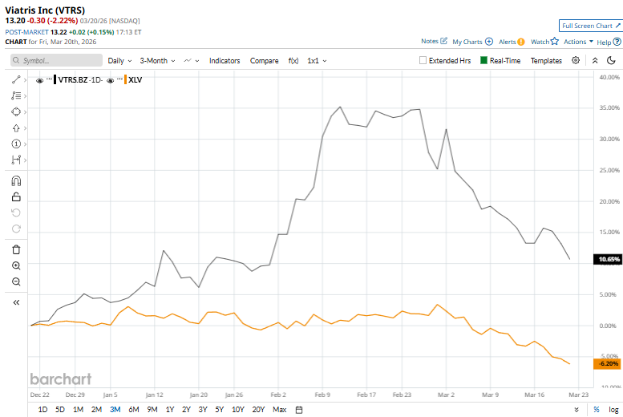Add to My Charts plus icon
Screen dimensions: 623x417
coord(489,42)
